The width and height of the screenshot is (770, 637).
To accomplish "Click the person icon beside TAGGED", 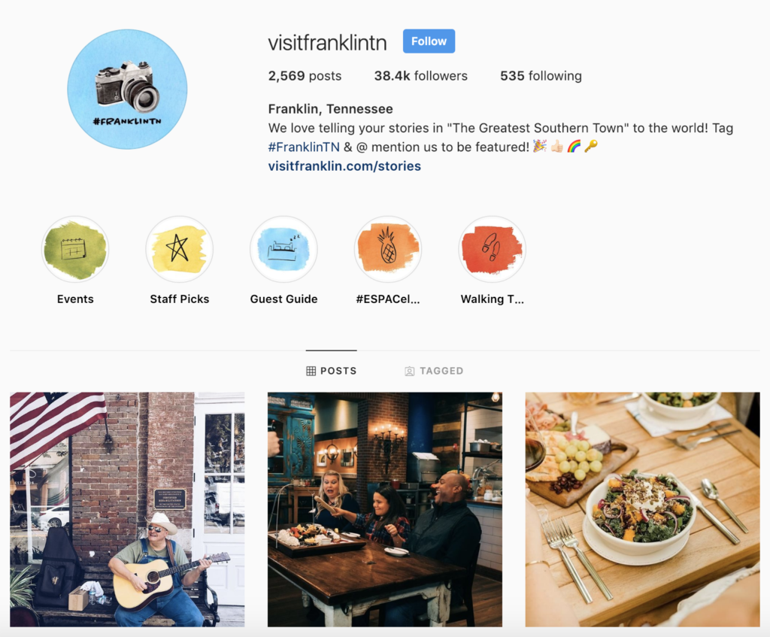I will (x=410, y=371).
